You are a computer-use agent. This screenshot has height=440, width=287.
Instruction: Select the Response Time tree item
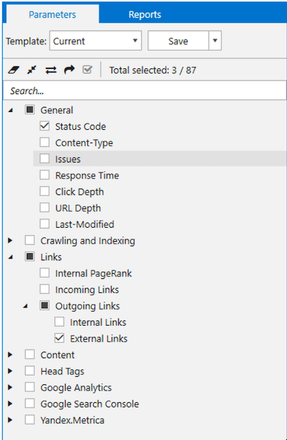(x=87, y=175)
